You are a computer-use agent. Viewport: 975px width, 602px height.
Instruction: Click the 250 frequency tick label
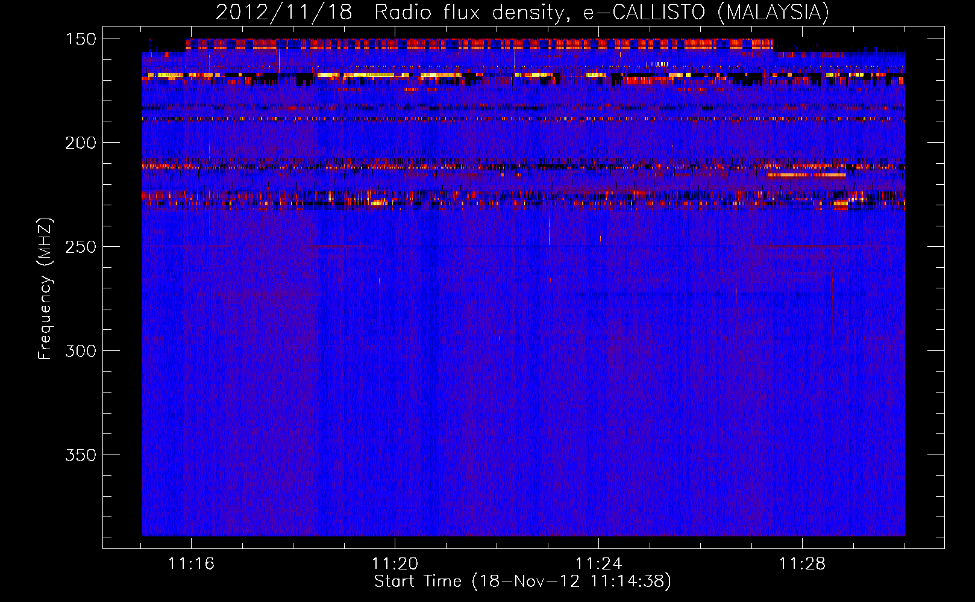pyautogui.click(x=81, y=247)
